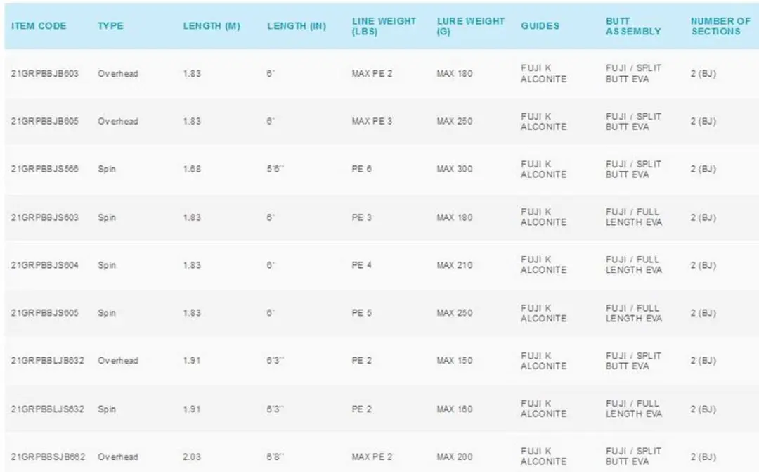Click MAX PE 2 in the 21GRPBBSJB662 row

tap(372, 457)
